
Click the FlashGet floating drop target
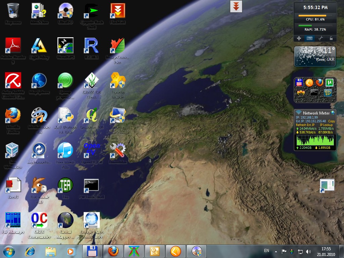pyautogui.click(x=236, y=6)
